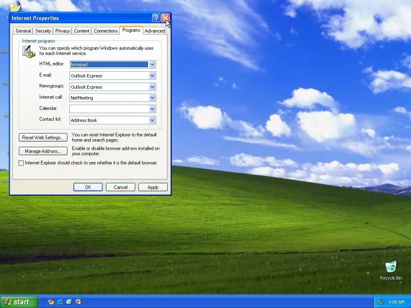
Task: Click the help question mark button in title bar
Action: pyautogui.click(x=156, y=18)
